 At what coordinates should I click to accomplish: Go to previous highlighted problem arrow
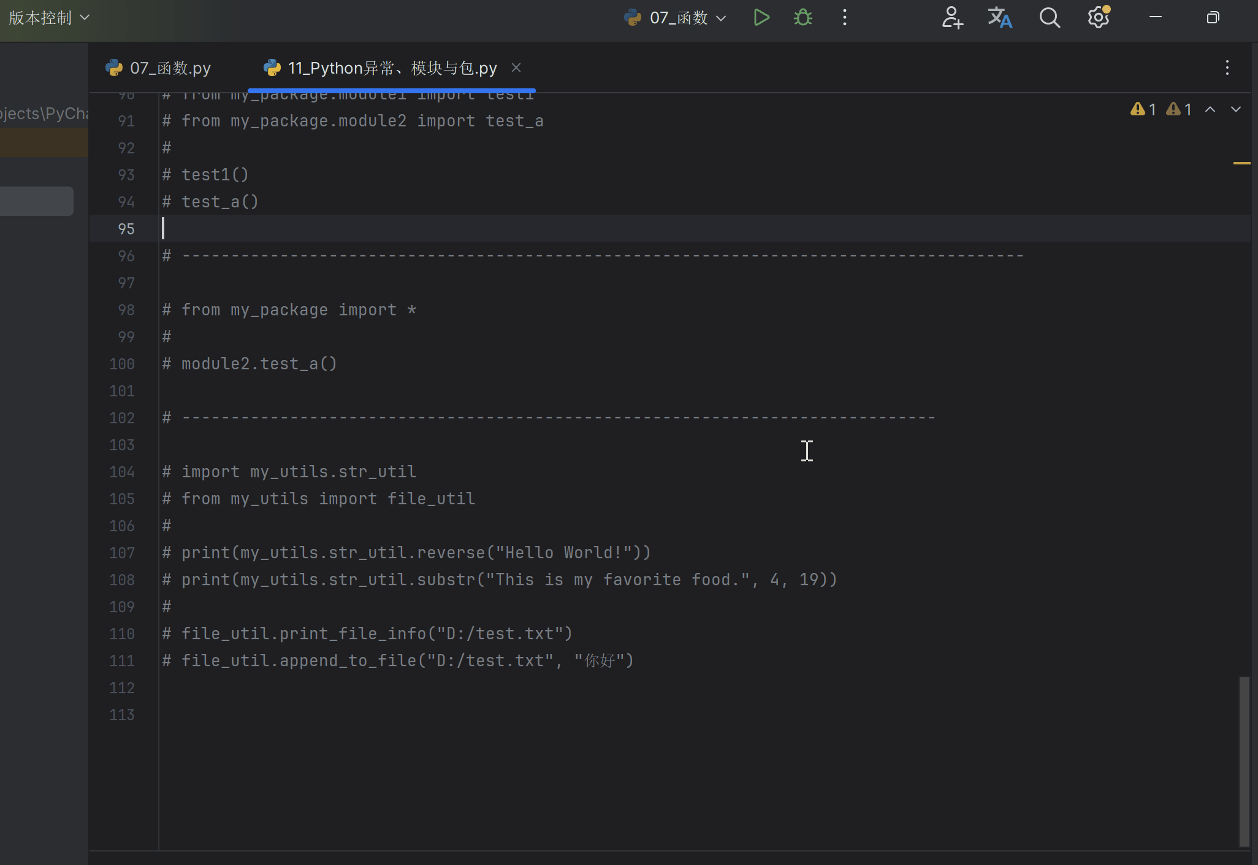click(x=1210, y=110)
